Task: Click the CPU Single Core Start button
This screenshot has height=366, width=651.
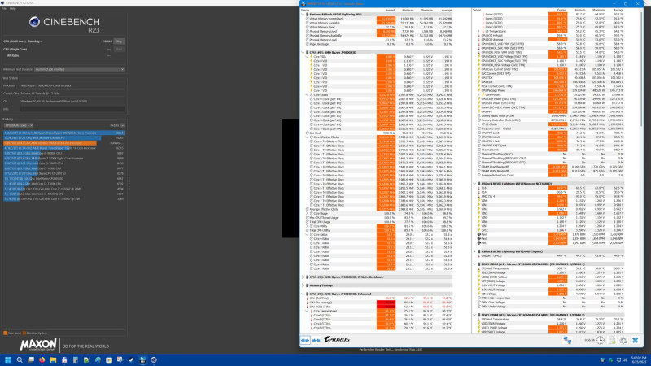Action: coord(119,49)
